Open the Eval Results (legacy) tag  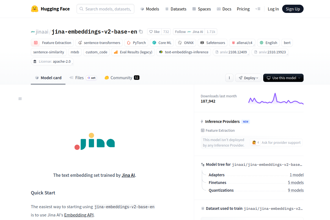pyautogui.click(x=133, y=52)
